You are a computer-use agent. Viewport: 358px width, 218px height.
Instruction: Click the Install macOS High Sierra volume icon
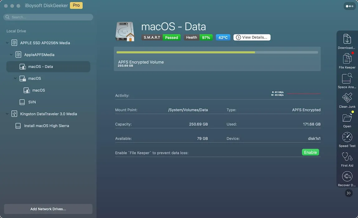(18, 126)
